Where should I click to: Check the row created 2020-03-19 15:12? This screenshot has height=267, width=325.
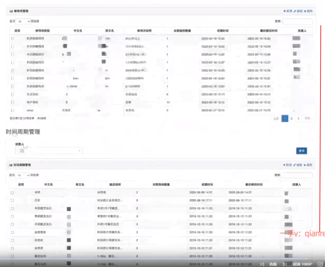point(13,102)
